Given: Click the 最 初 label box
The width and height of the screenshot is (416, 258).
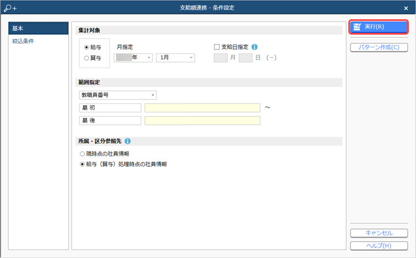Looking at the screenshot, I should 110,108.
